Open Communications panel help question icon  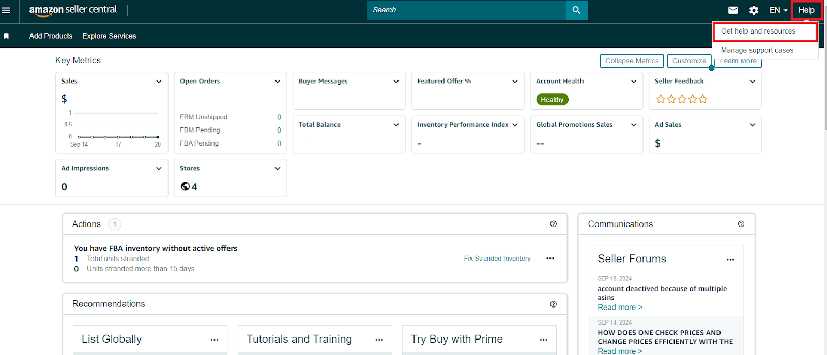741,224
